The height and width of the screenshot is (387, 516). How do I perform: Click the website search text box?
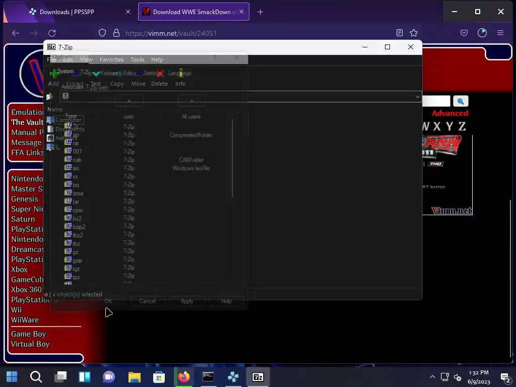coord(436,101)
